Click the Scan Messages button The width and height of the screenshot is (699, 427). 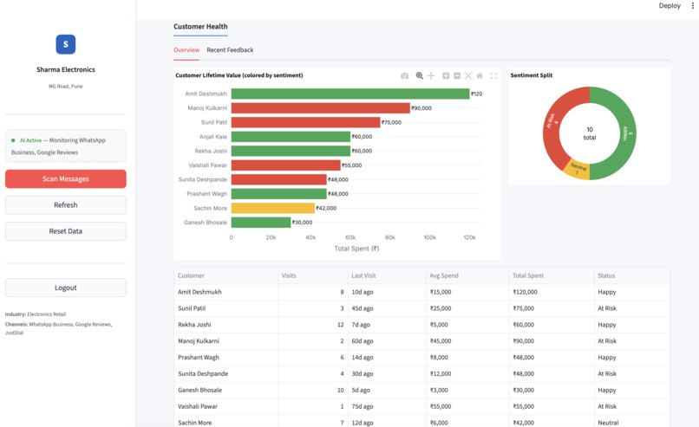click(66, 178)
